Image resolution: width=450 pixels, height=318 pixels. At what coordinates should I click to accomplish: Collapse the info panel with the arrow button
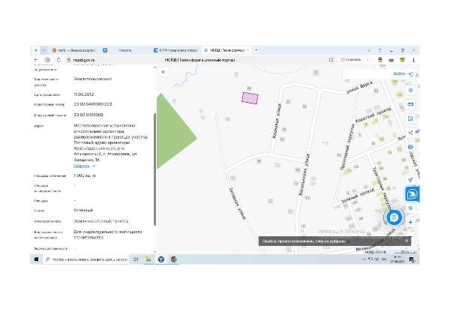[163, 72]
